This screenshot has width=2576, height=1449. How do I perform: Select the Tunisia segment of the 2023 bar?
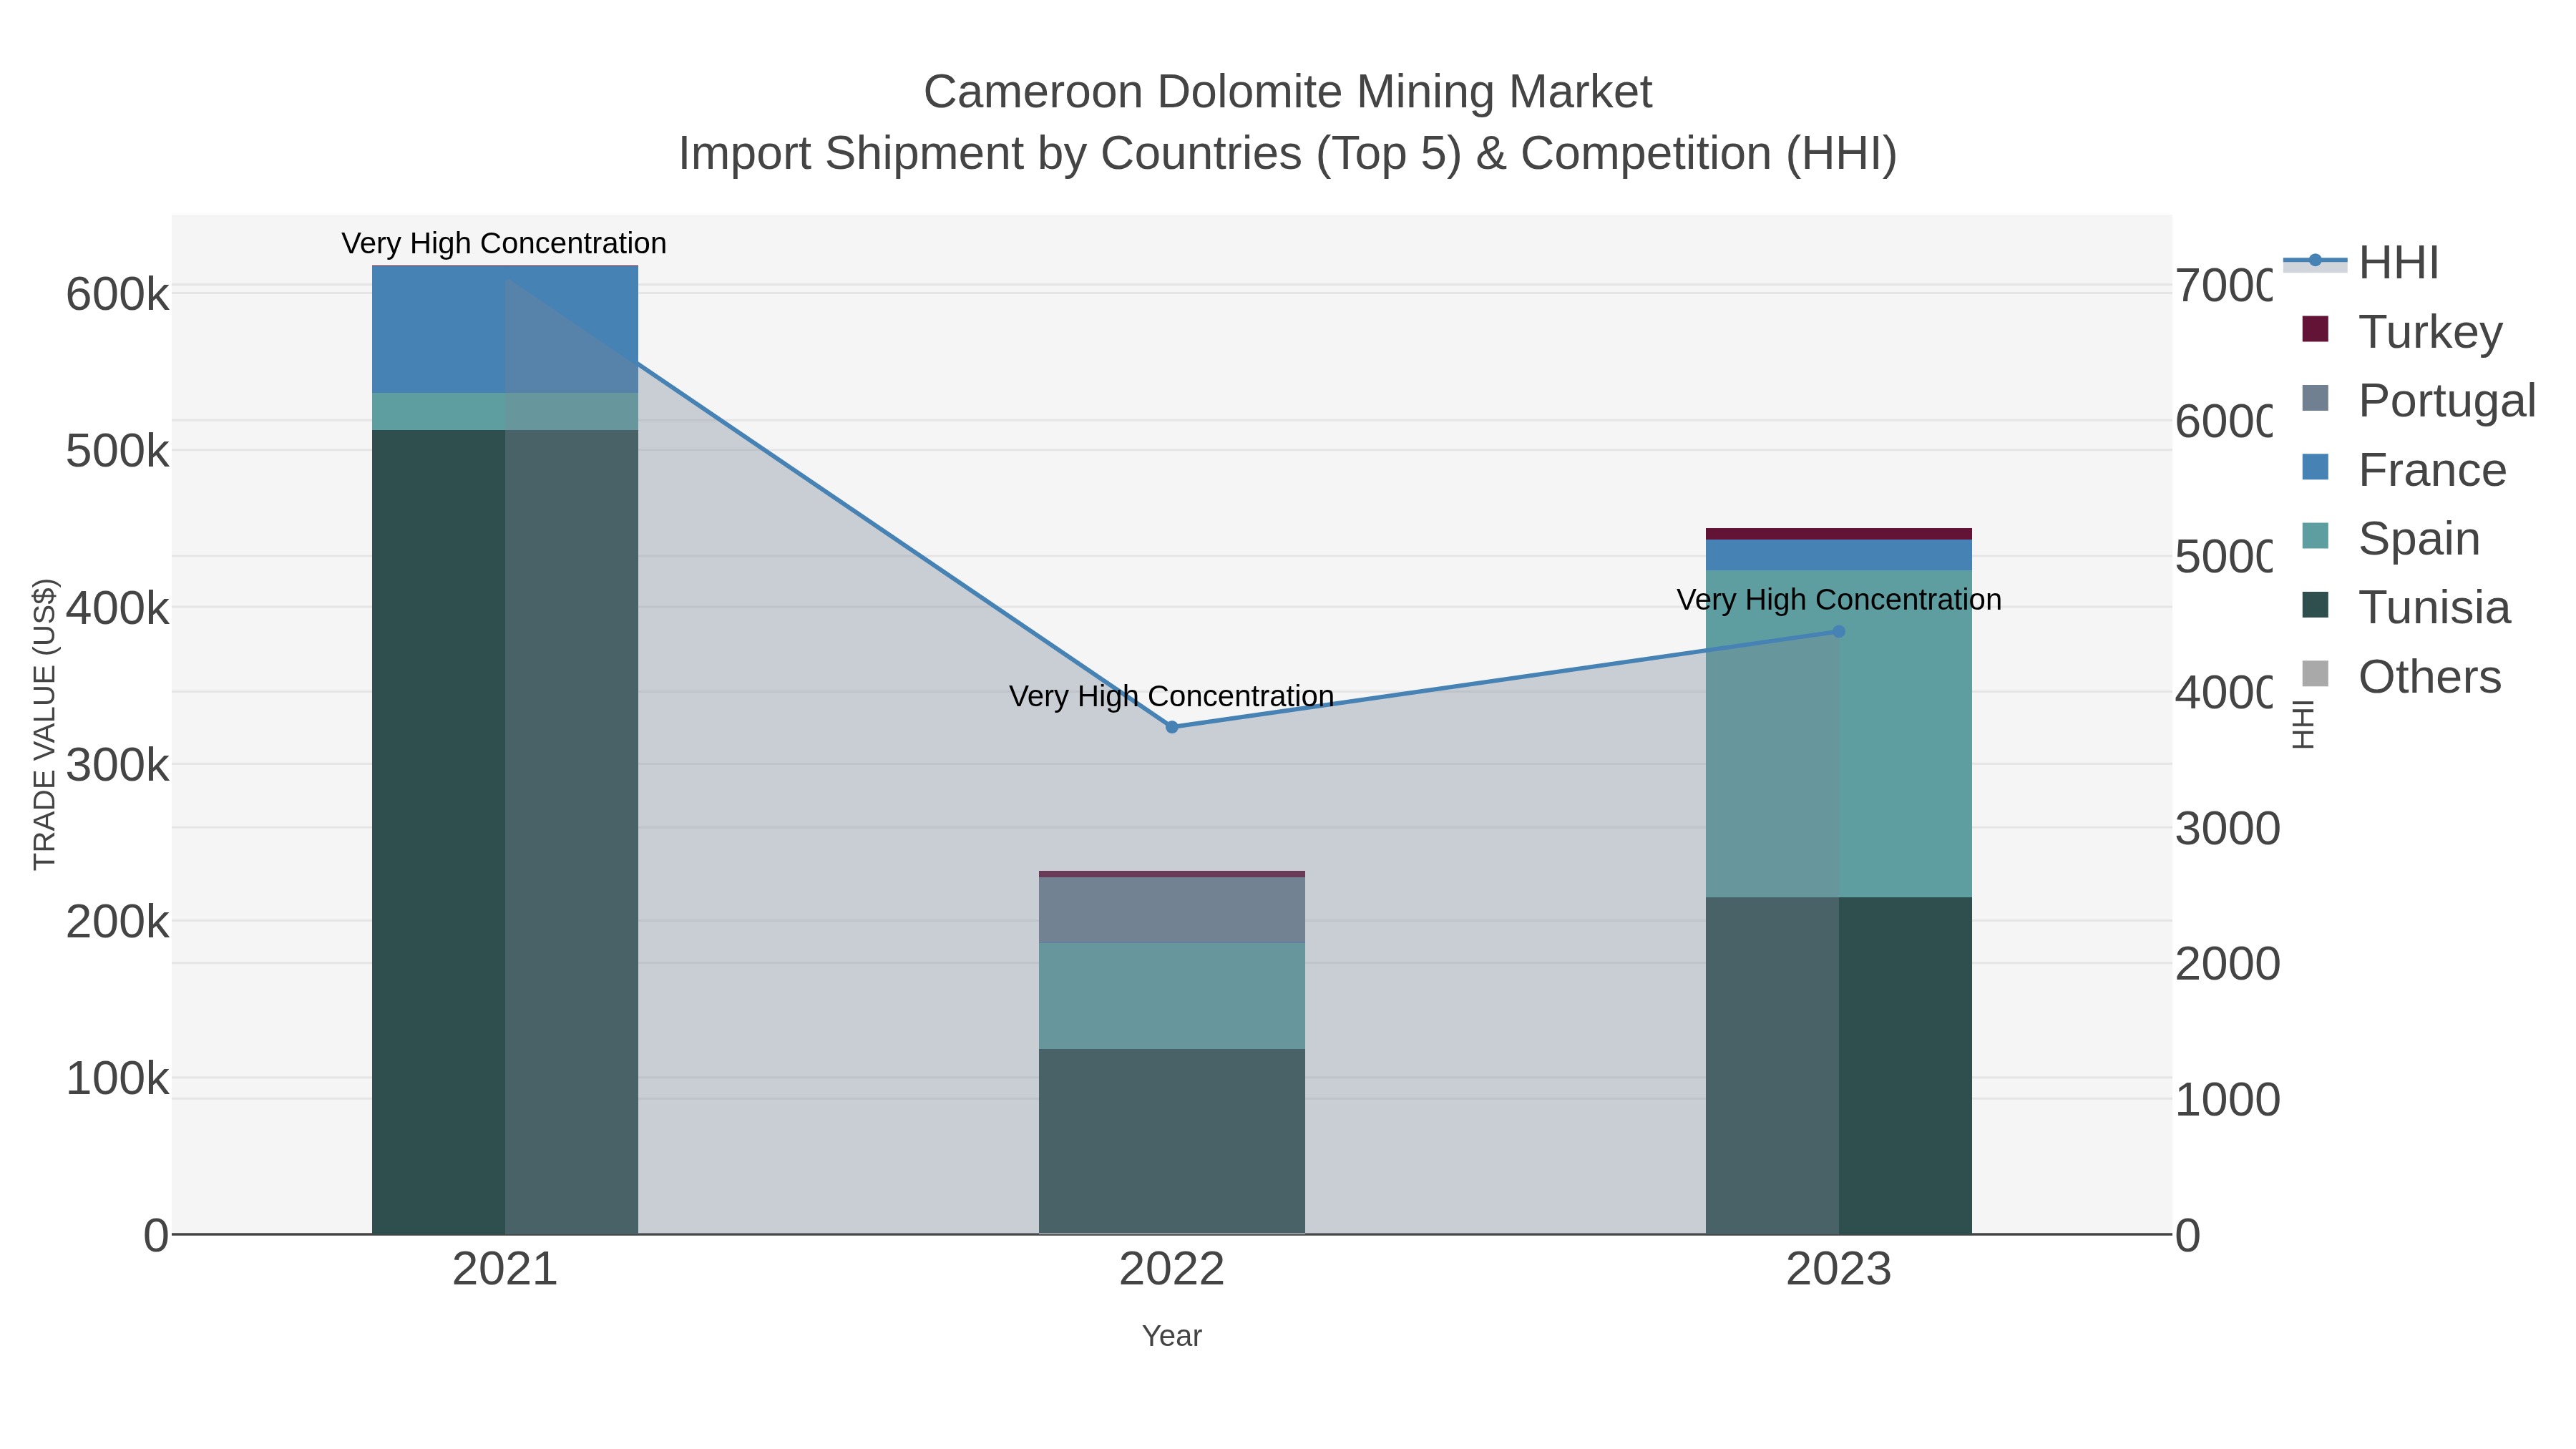[1838, 1065]
